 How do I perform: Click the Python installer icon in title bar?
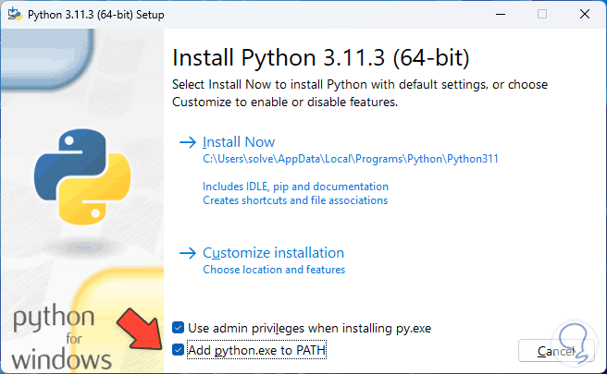pyautogui.click(x=14, y=14)
